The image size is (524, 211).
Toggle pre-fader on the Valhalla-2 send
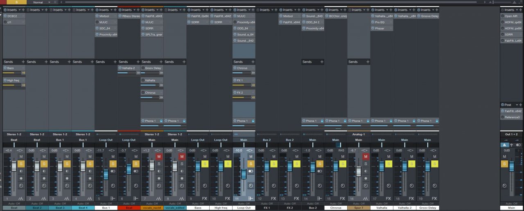tap(138, 73)
